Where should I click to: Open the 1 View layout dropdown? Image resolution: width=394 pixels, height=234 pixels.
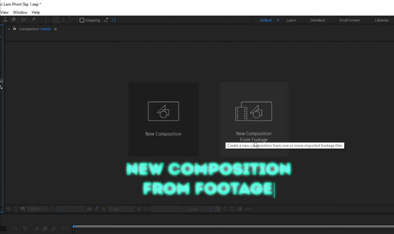[194, 209]
